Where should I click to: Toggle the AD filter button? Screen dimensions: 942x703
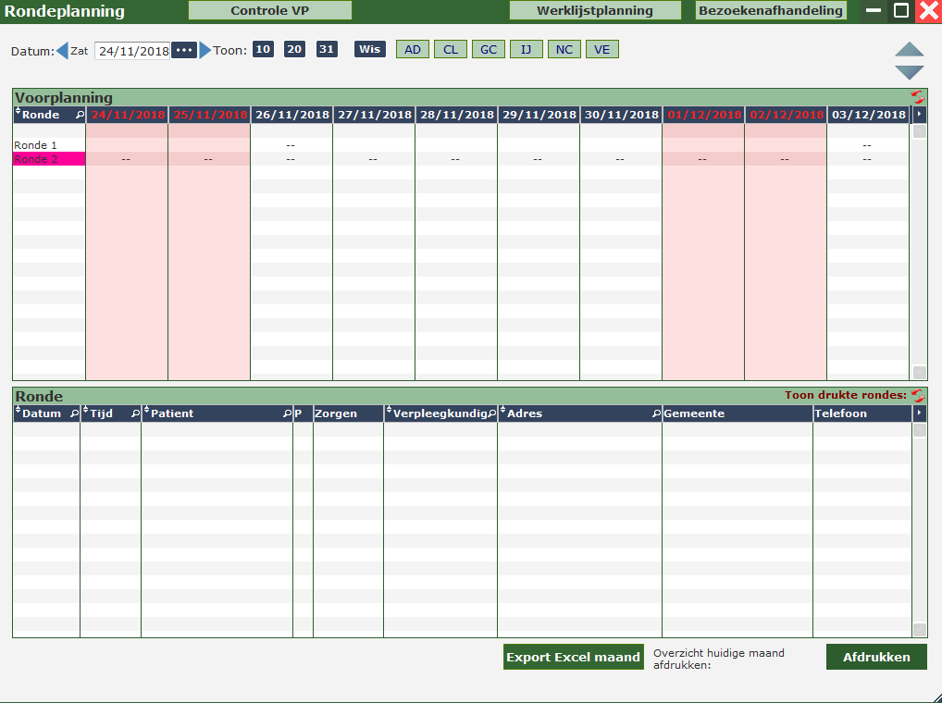[413, 50]
